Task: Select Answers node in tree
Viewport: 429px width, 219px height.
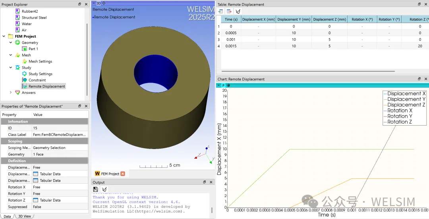Action: coord(29,93)
